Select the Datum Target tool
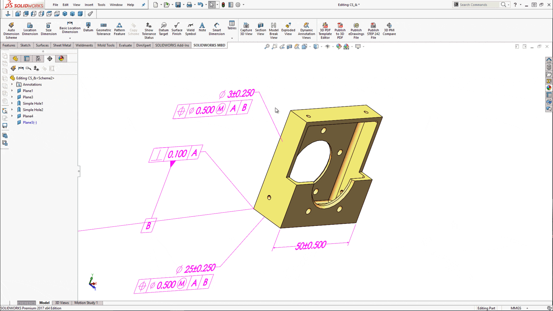Image resolution: width=553 pixels, height=311 pixels. click(x=163, y=29)
